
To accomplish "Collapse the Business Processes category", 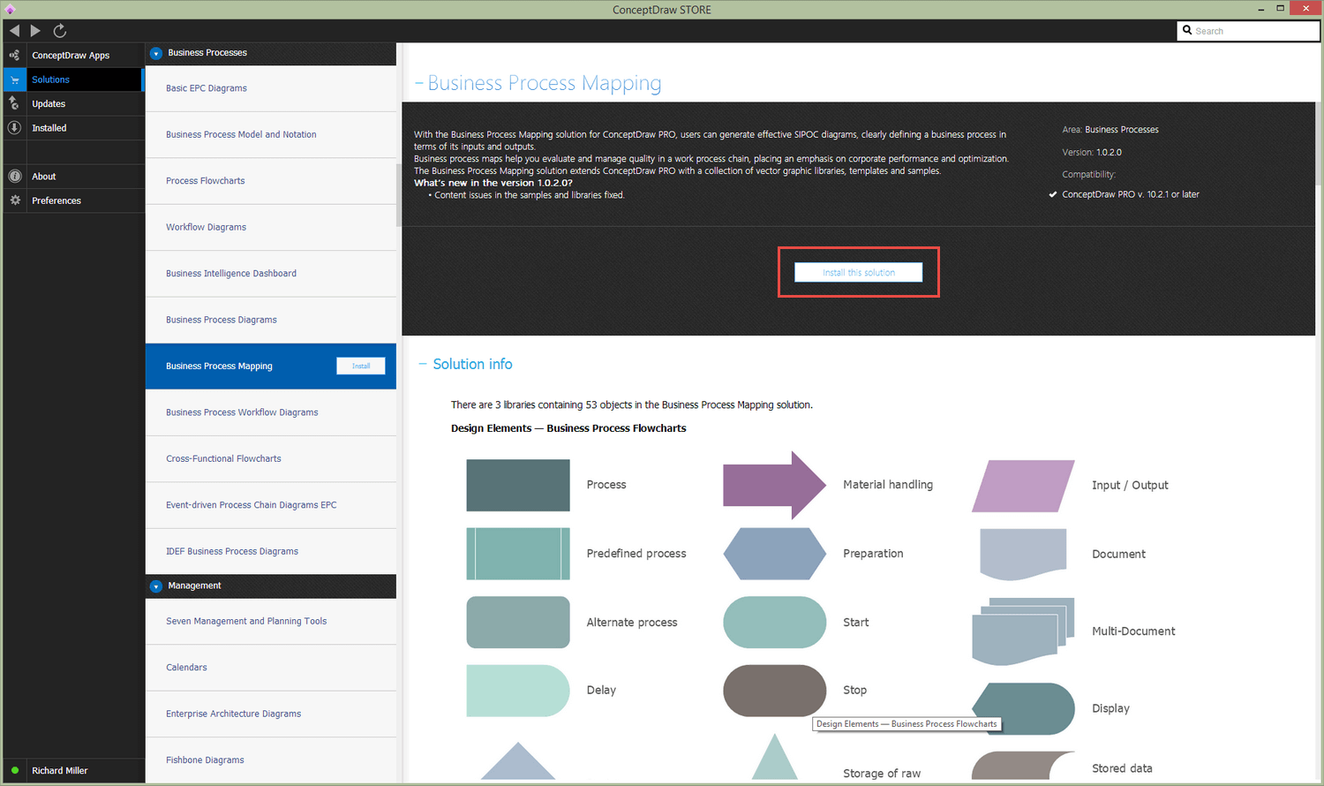I will click(156, 53).
